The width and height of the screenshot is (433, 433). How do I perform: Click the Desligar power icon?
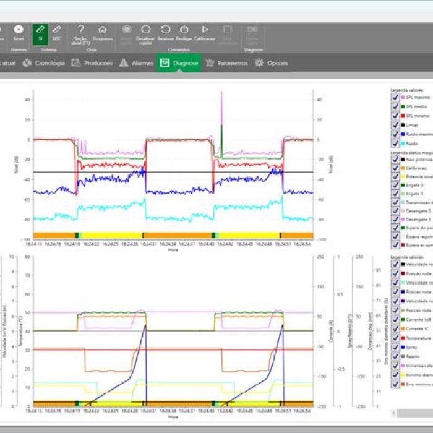pos(184,30)
